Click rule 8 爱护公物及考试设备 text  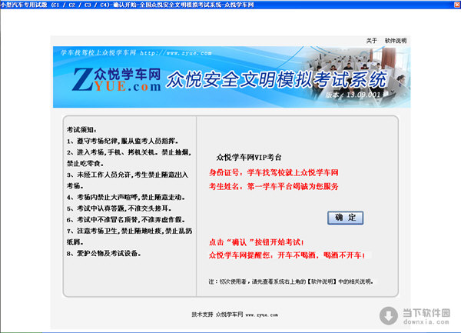104,253
